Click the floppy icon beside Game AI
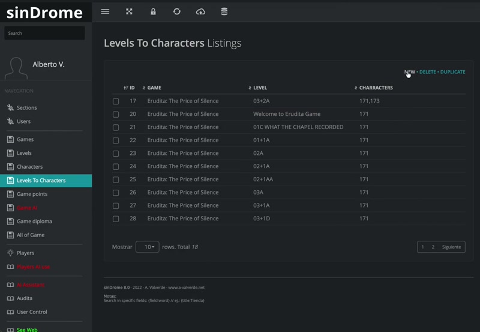Viewport: 480px width, 332px height. tap(10, 208)
